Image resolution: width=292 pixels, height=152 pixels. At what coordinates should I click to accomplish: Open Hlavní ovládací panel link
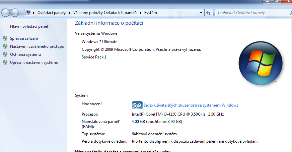(29, 26)
